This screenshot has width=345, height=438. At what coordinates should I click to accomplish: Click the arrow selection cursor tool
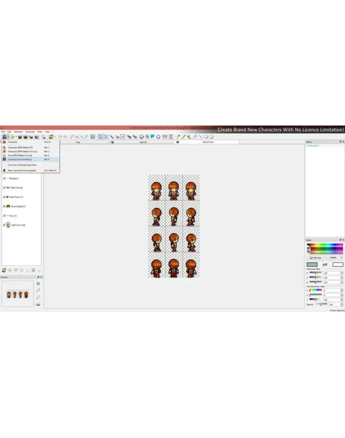tap(100, 137)
